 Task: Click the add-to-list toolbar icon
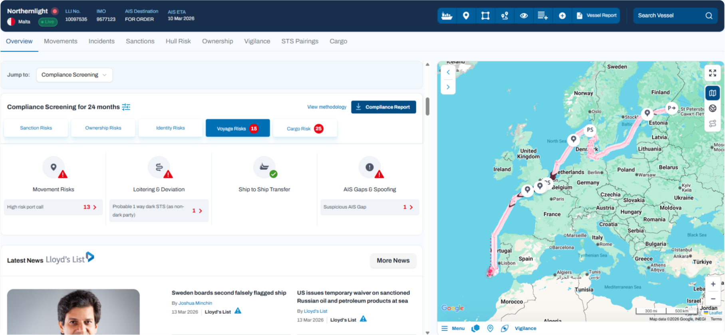(542, 16)
